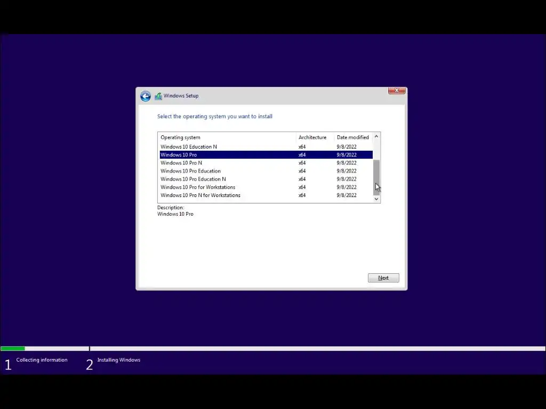Click the Description text Windows 10 Pro
This screenshot has width=546, height=409.
(x=175, y=214)
